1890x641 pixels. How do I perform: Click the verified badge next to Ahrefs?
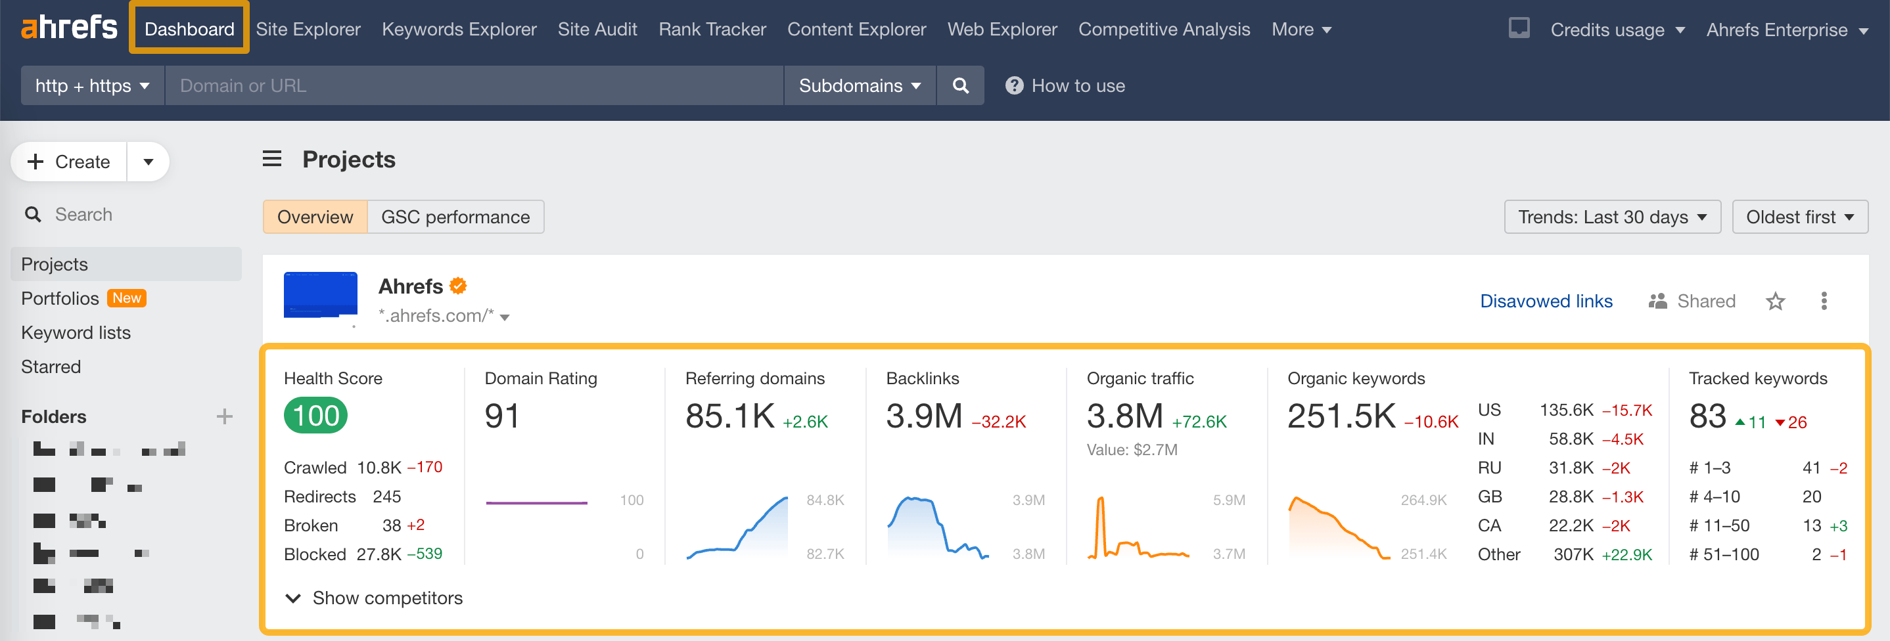click(x=458, y=285)
